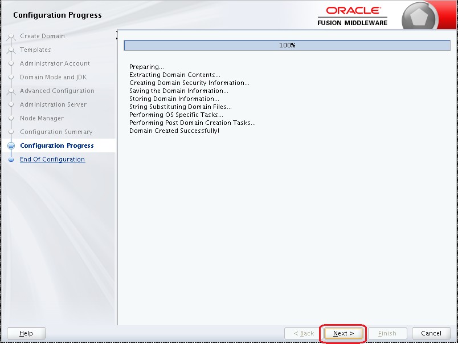This screenshot has width=458, height=344.
Task: Click the 100% progress bar
Action: (287, 45)
